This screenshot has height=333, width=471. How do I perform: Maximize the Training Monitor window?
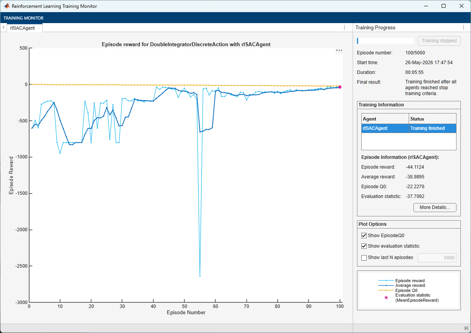444,6
